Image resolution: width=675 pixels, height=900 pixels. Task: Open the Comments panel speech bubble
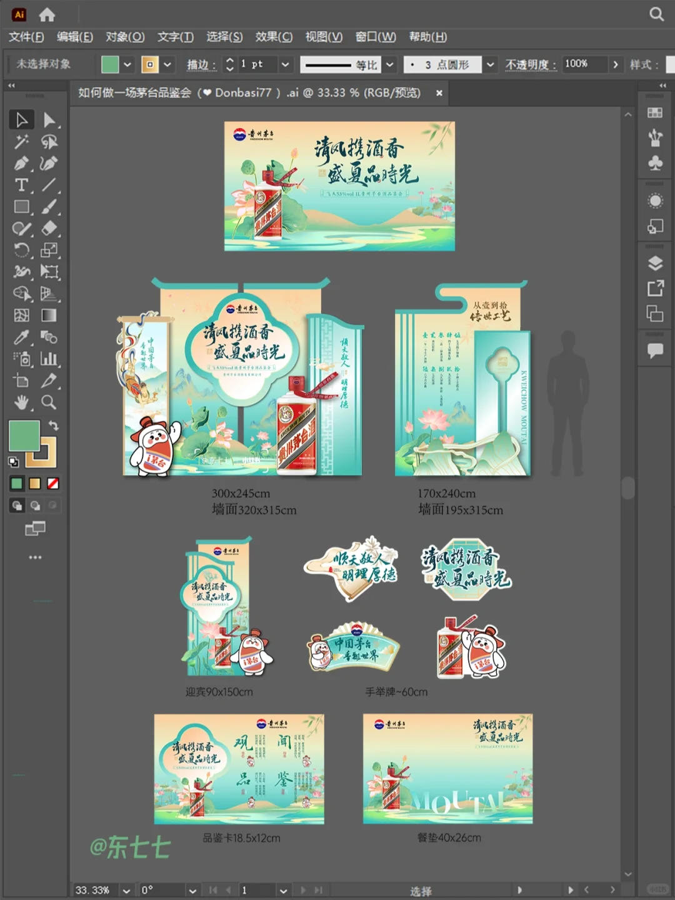pyautogui.click(x=655, y=351)
